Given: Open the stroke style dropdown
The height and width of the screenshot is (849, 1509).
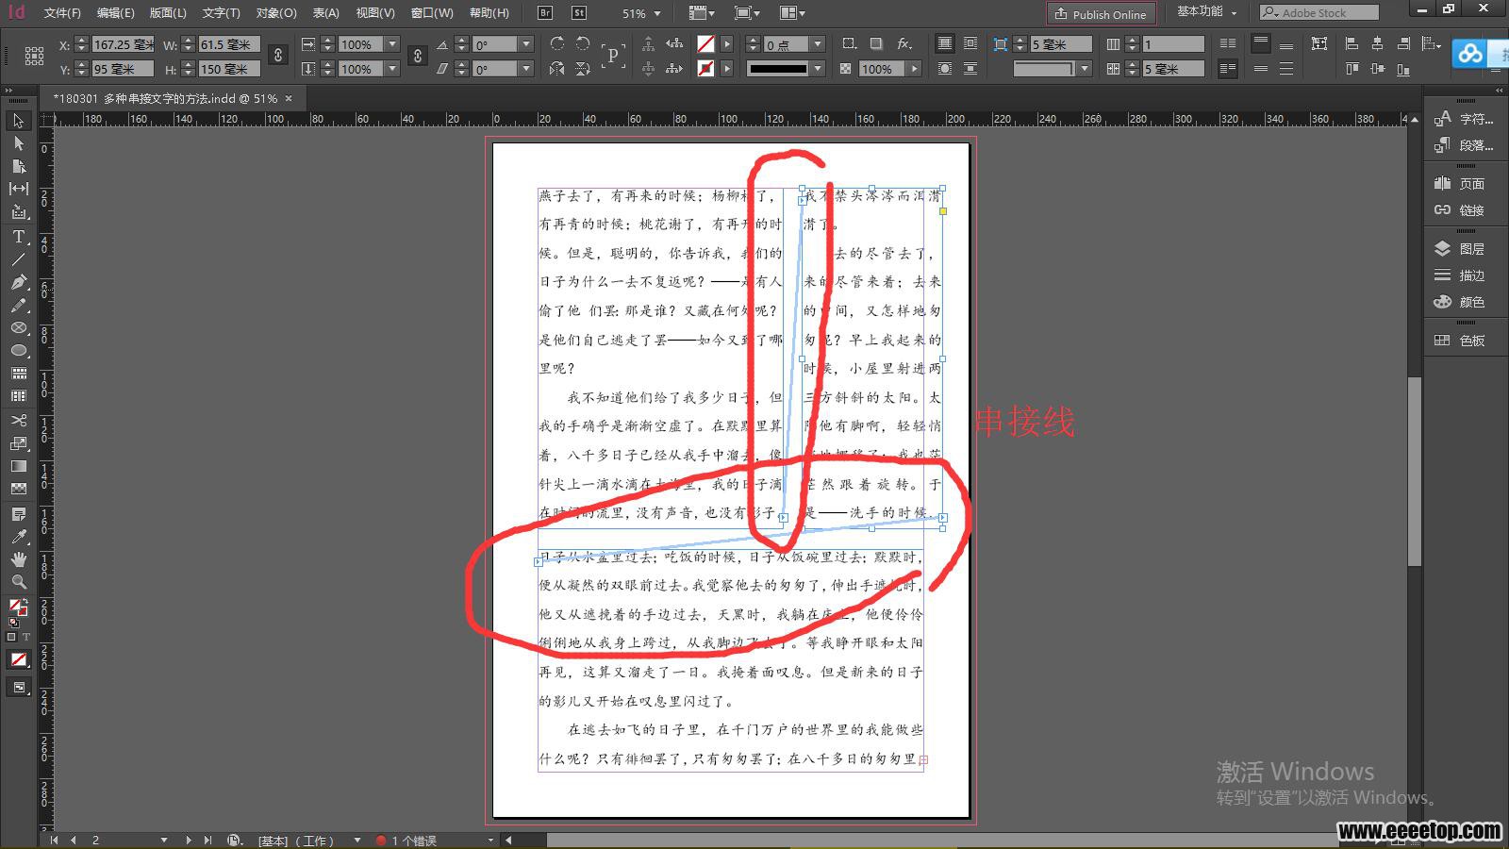Looking at the screenshot, I should click(818, 69).
